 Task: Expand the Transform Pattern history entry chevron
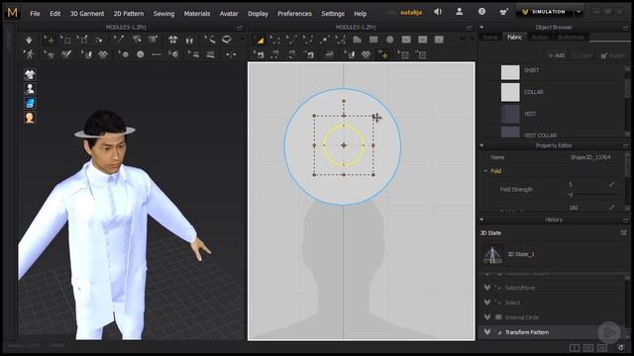point(487,332)
